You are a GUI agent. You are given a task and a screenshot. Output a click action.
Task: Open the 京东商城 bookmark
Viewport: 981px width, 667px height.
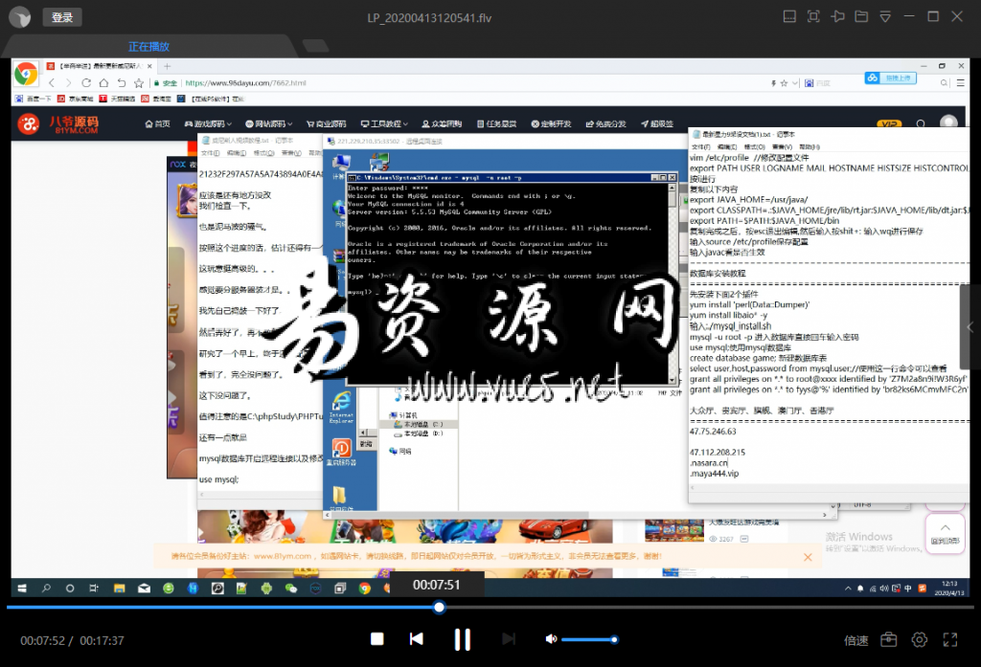click(x=75, y=99)
